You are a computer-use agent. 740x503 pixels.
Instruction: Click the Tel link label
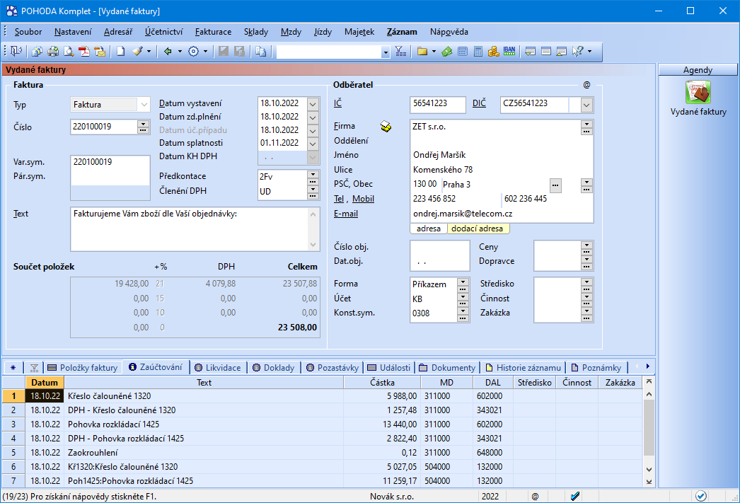coord(339,199)
